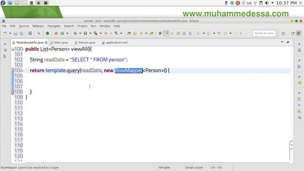Click the 10:37 PM clock

coord(286,3)
